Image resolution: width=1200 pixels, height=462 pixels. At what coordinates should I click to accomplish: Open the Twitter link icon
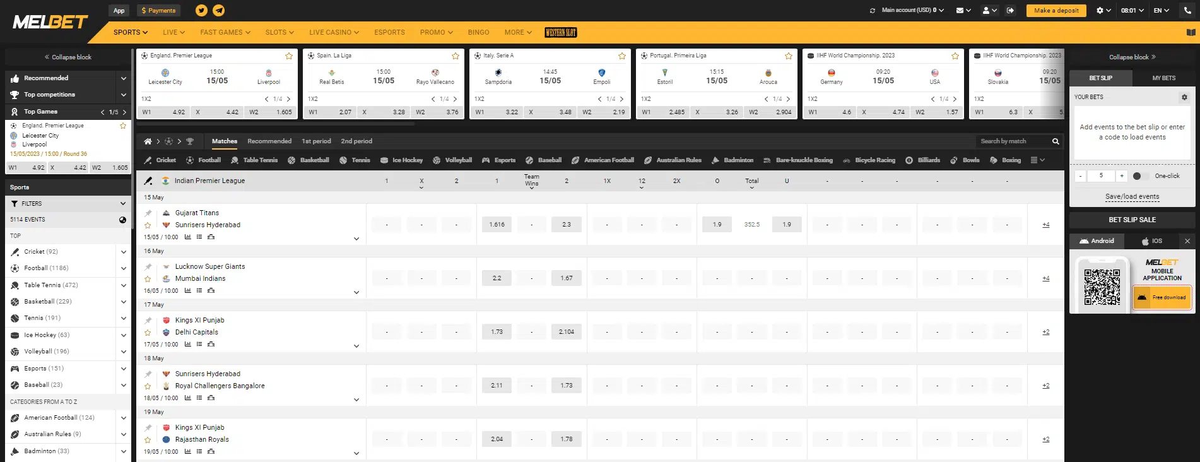(201, 10)
